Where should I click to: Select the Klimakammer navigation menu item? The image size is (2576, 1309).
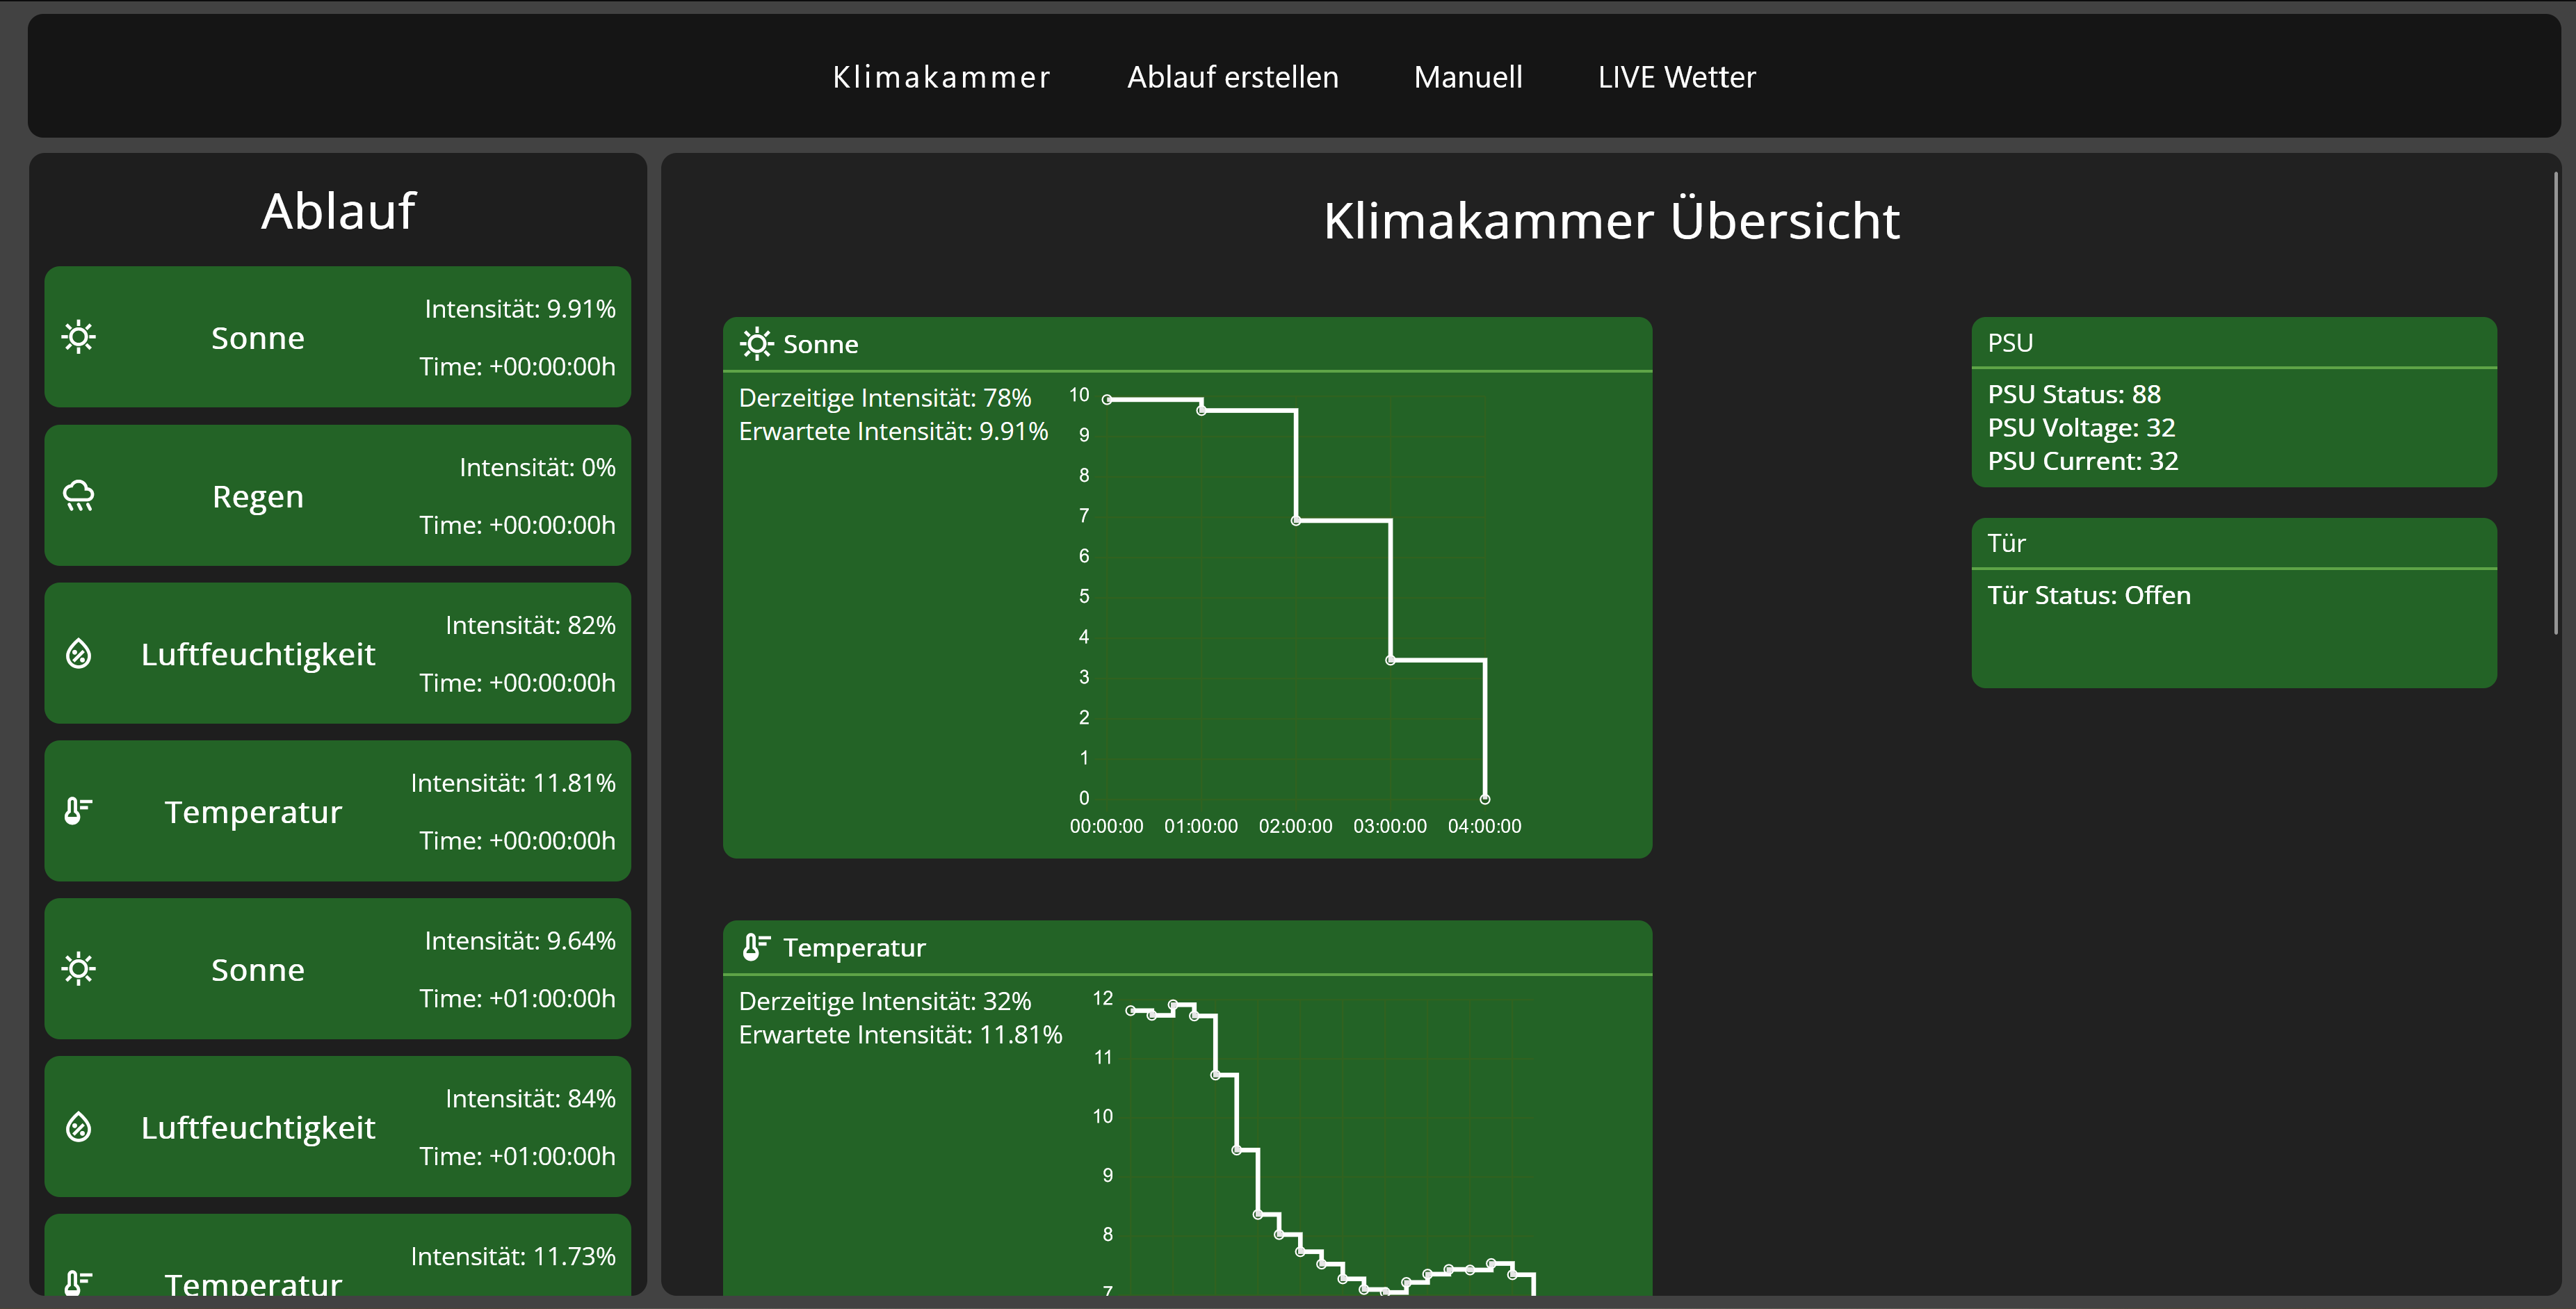pyautogui.click(x=943, y=75)
